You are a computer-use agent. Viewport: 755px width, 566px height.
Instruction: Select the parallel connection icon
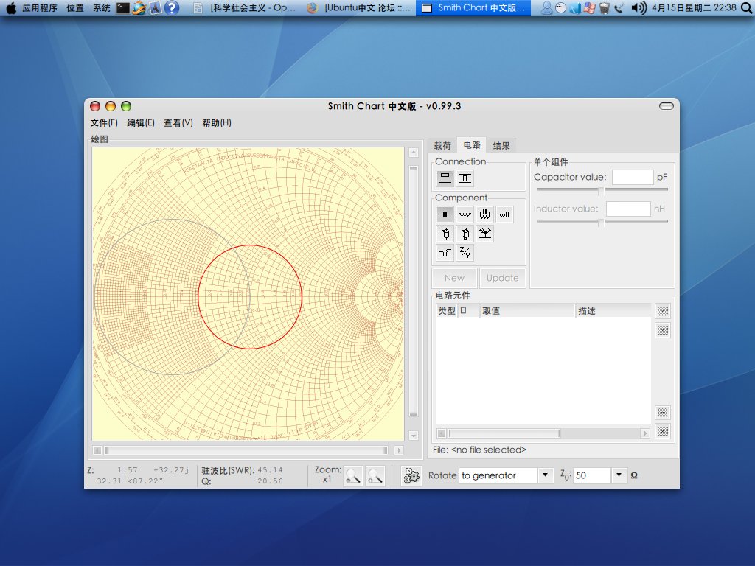[x=465, y=178]
